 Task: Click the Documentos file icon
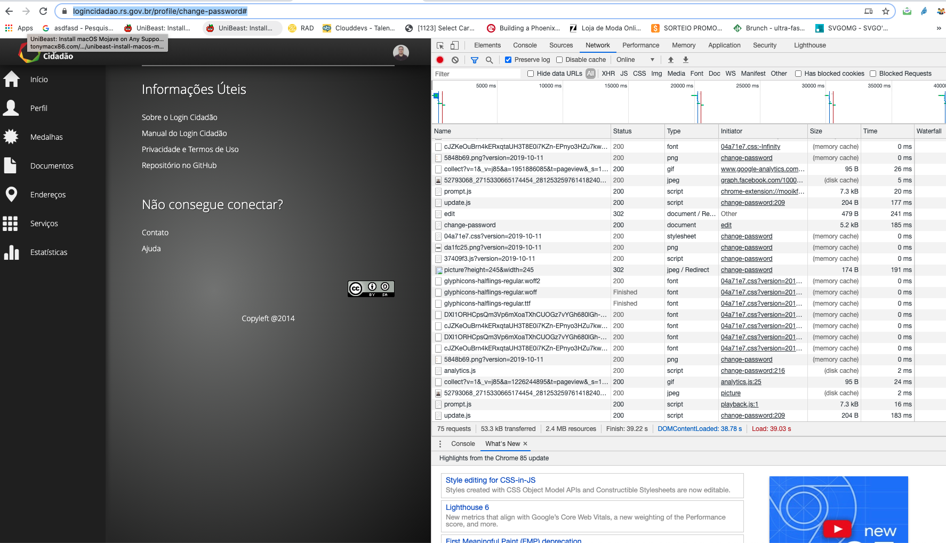pyautogui.click(x=11, y=165)
